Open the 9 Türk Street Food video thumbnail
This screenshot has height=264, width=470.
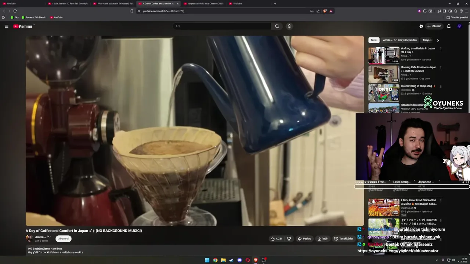pyautogui.click(x=384, y=207)
